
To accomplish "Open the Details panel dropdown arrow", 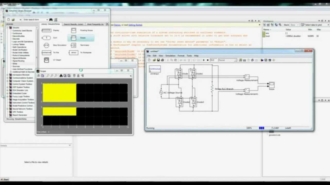I will (x=70, y=145).
